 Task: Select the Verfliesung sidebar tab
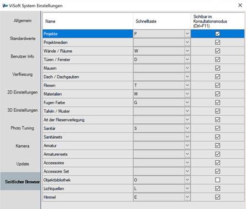pyautogui.click(x=22, y=74)
